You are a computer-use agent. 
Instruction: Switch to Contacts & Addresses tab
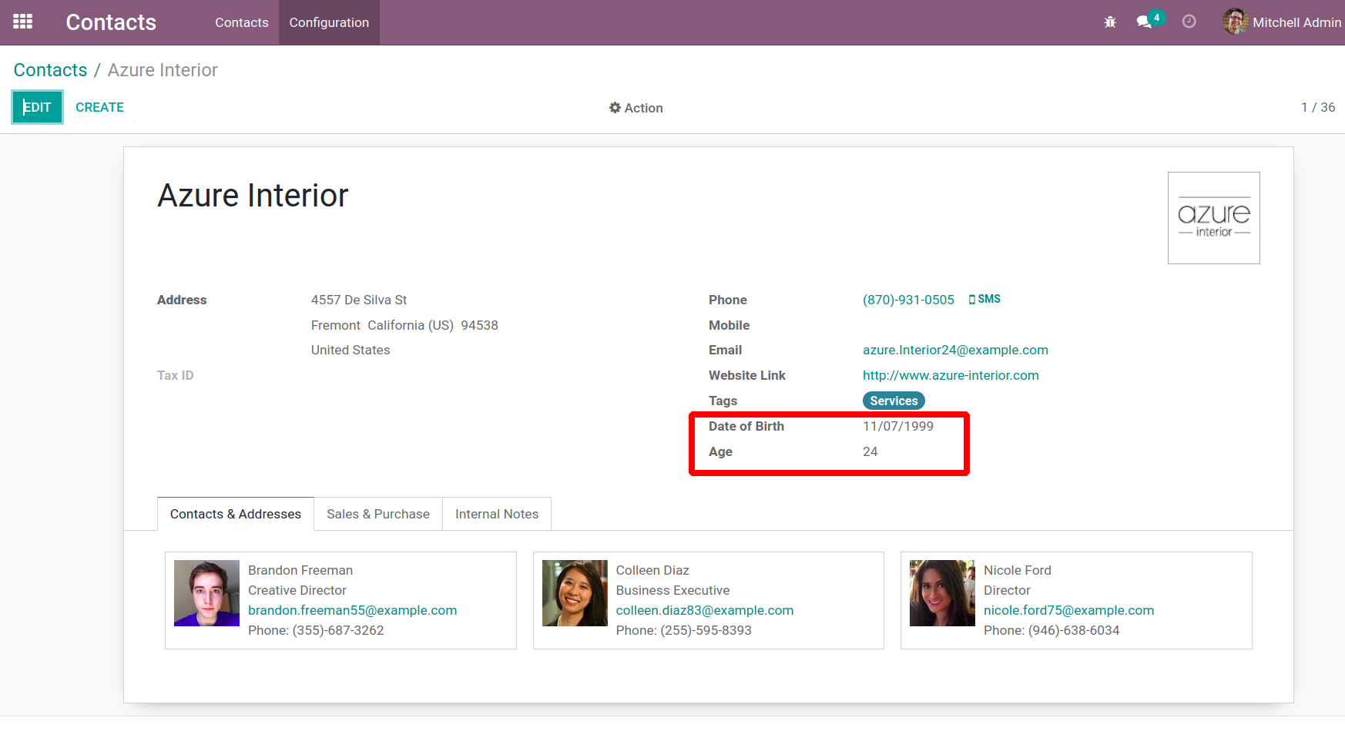[x=236, y=514]
